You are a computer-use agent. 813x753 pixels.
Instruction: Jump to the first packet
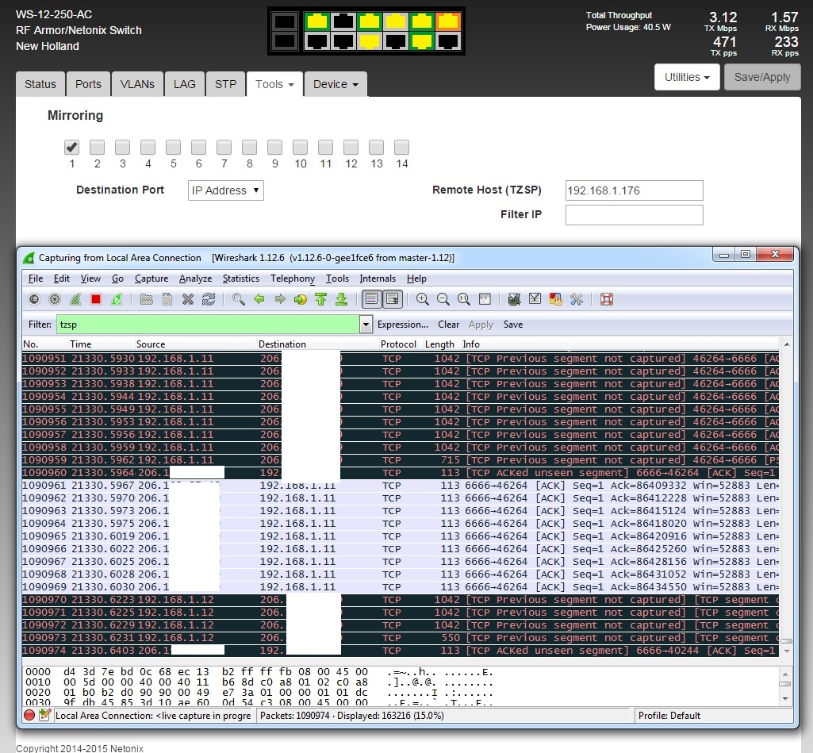click(x=321, y=299)
